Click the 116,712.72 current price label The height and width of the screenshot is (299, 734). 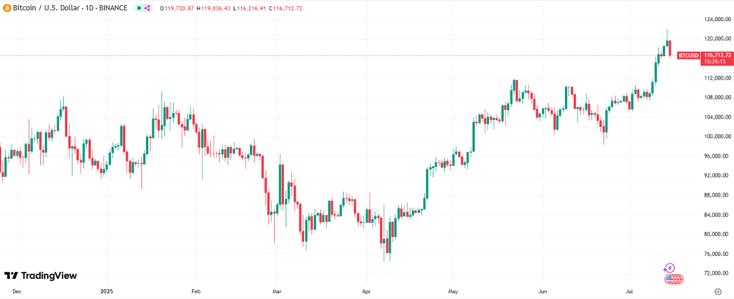point(717,55)
